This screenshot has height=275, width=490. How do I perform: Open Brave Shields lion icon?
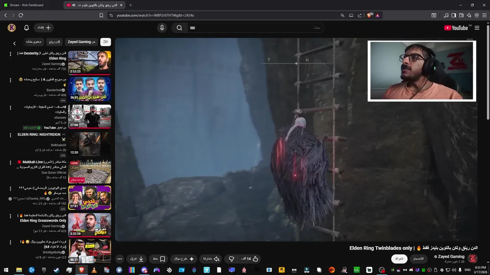[369, 15]
